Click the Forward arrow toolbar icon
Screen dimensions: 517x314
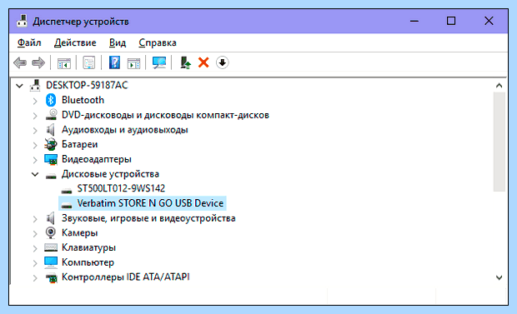[38, 62]
